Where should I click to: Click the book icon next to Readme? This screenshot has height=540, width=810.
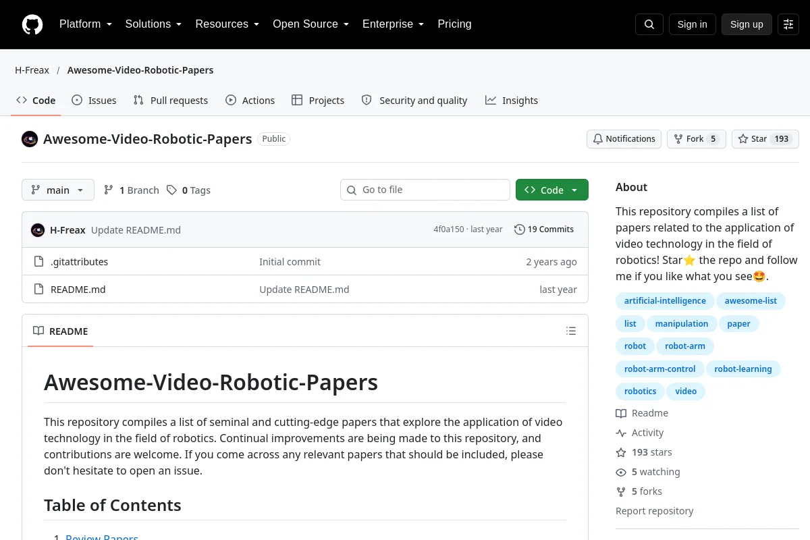(x=621, y=413)
